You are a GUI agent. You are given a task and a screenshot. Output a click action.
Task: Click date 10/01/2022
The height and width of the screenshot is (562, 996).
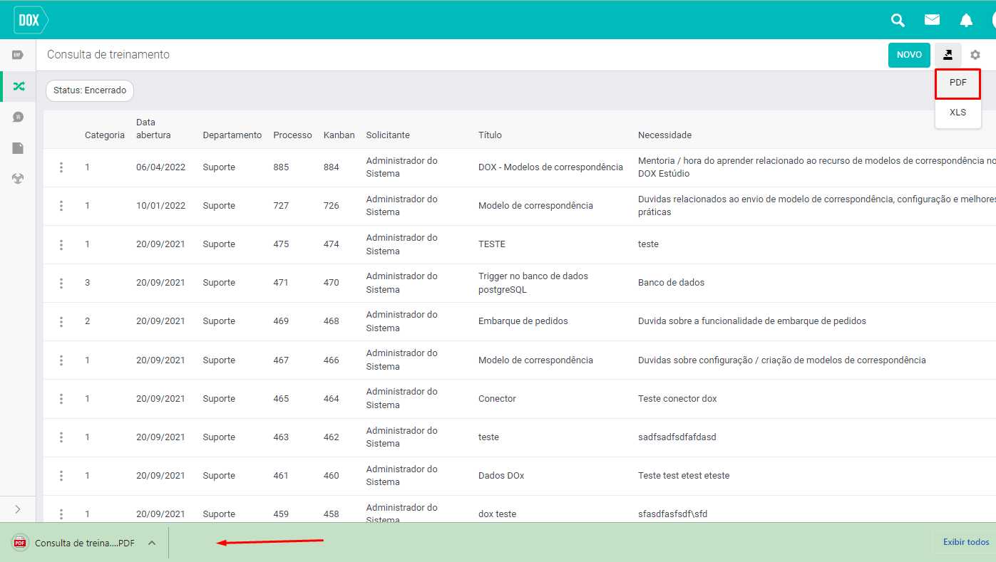(160, 206)
